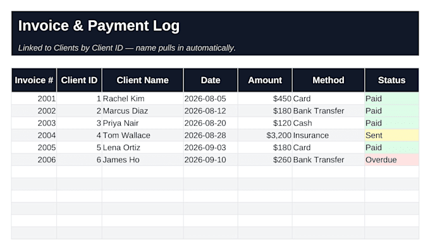The width and height of the screenshot is (430, 250).
Task: Click the Client ID column header
Action: coord(79,80)
